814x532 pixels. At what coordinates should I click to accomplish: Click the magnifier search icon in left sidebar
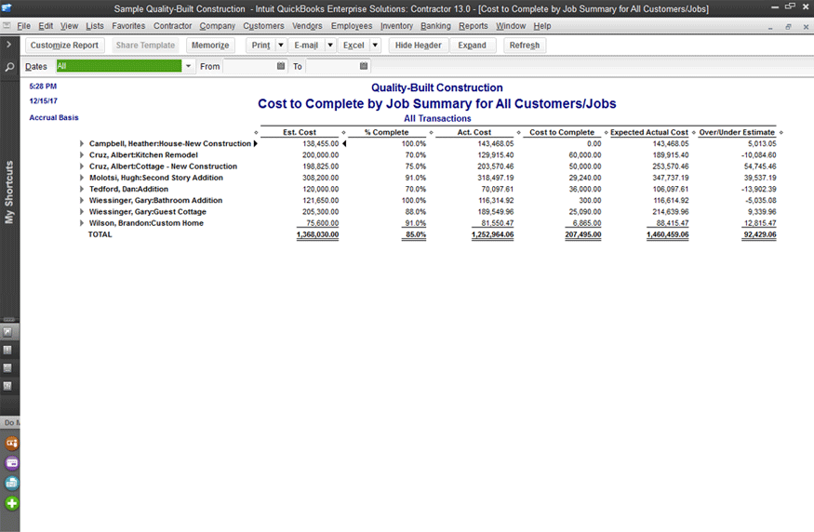9,68
